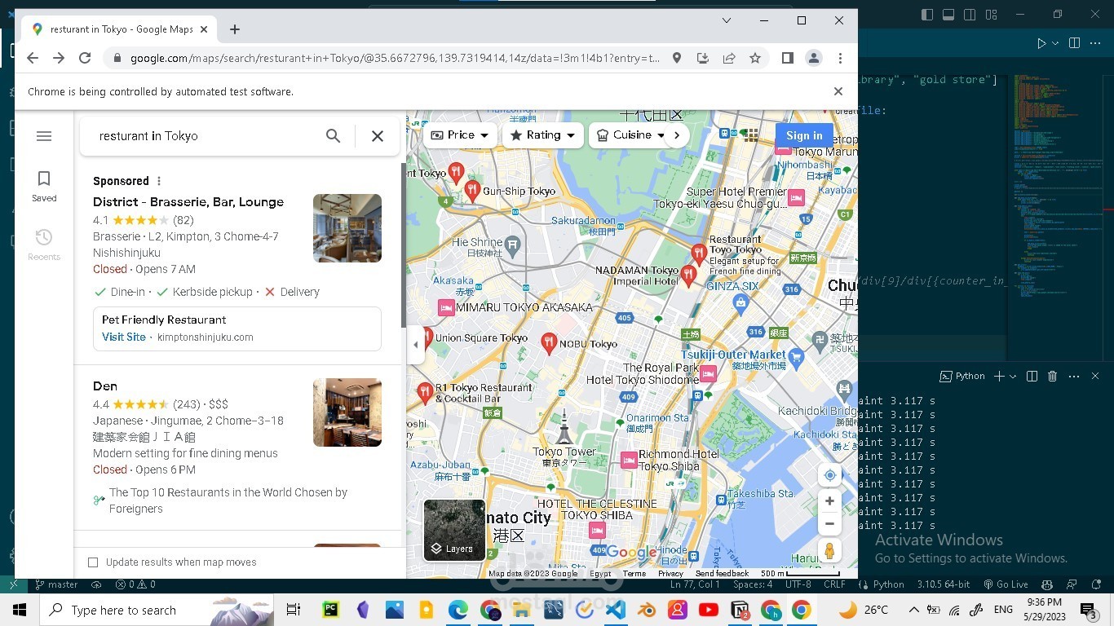Viewport: 1114px width, 626px height.
Task: Open the Den restaurant listing
Action: point(105,386)
